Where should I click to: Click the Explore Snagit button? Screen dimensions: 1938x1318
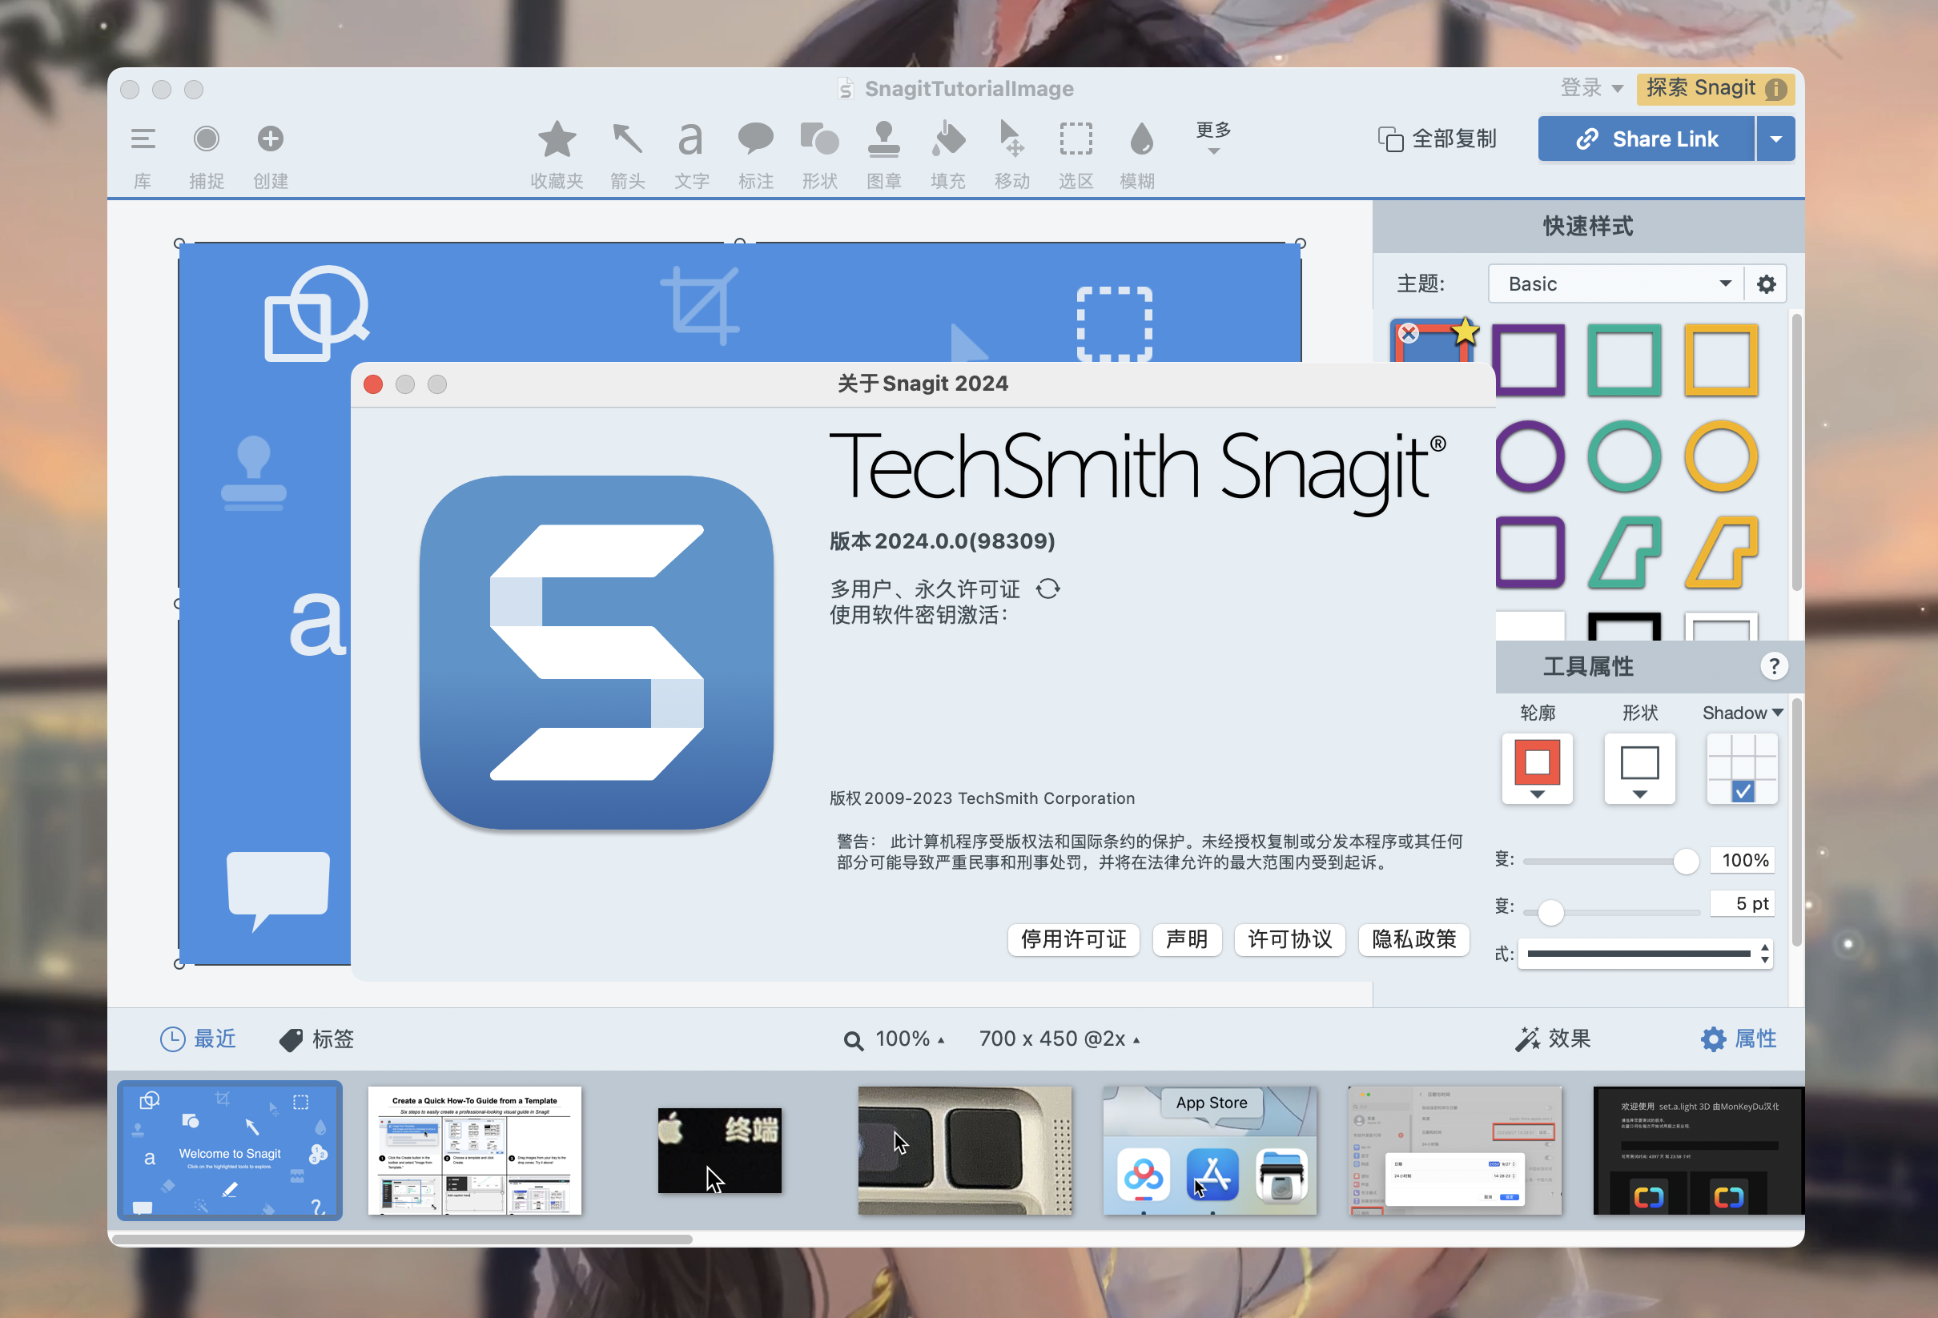click(1715, 88)
